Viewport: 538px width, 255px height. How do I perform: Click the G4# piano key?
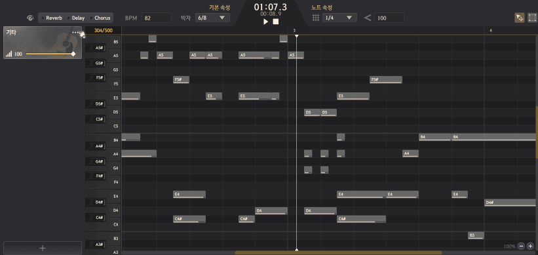coord(96,161)
